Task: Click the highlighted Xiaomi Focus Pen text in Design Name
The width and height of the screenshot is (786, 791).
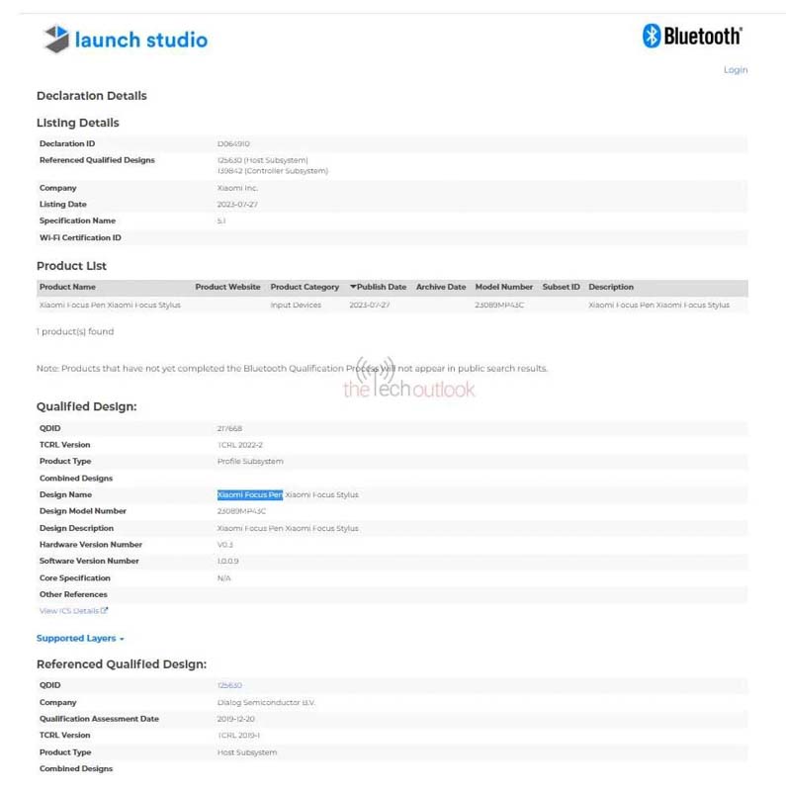Action: click(x=250, y=495)
